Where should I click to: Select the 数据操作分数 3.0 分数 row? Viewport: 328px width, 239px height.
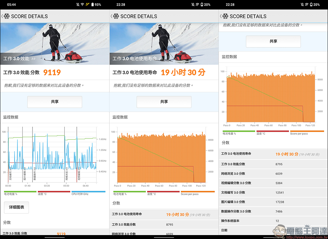[x=273, y=211]
